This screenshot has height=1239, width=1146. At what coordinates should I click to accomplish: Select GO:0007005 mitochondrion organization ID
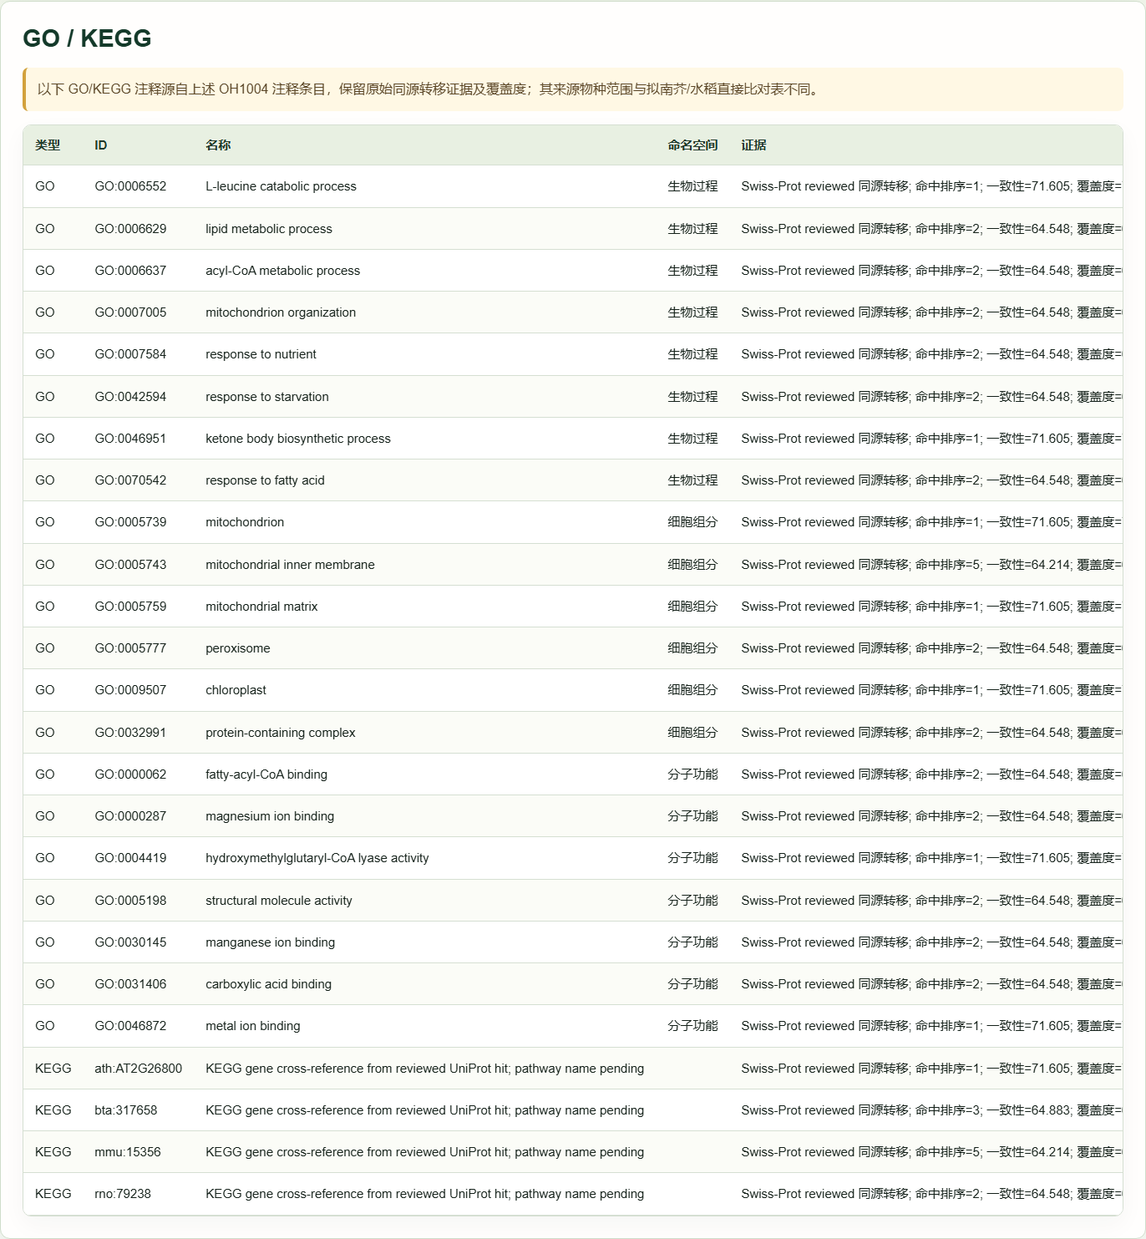point(130,312)
